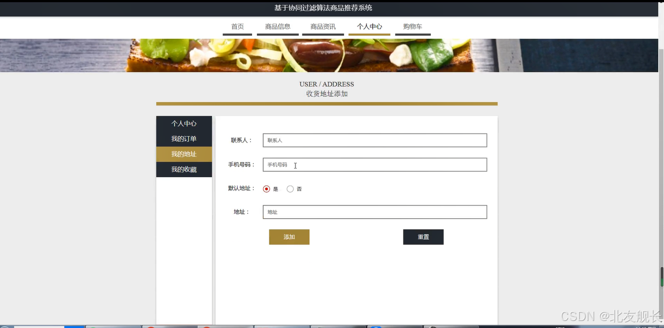Click the 联系人 contact input field
This screenshot has height=328, width=664.
point(374,140)
